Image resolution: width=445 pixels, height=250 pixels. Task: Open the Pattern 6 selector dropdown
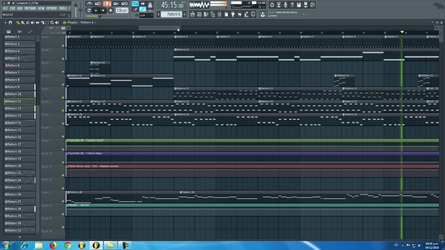(171, 14)
